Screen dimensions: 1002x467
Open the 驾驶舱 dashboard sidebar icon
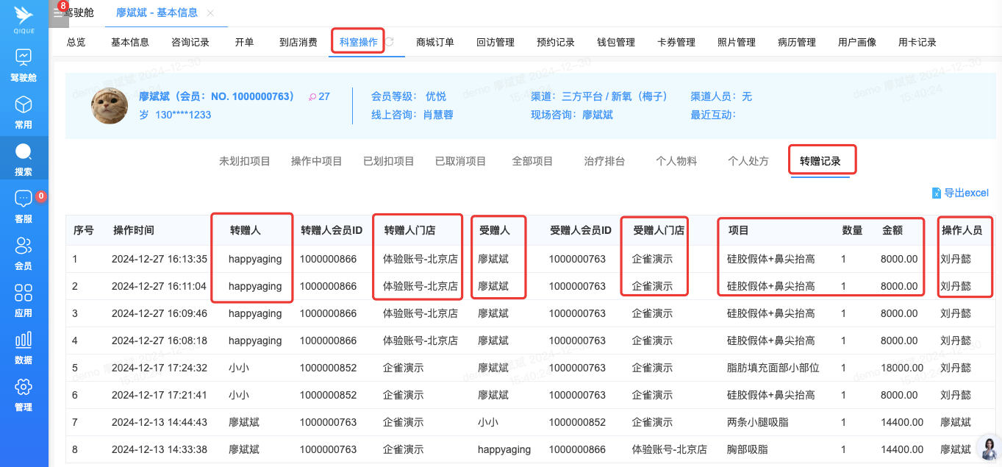[24, 57]
